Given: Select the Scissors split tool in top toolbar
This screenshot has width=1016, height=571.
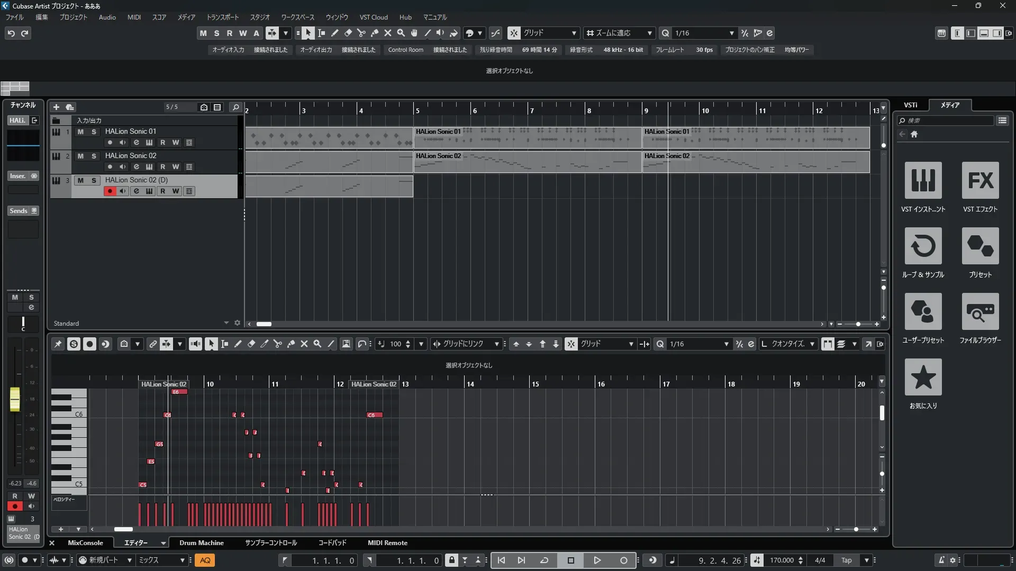Looking at the screenshot, I should tap(361, 33).
